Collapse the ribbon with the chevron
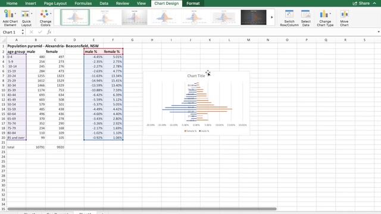The width and height of the screenshot is (381, 214). (x=374, y=4)
